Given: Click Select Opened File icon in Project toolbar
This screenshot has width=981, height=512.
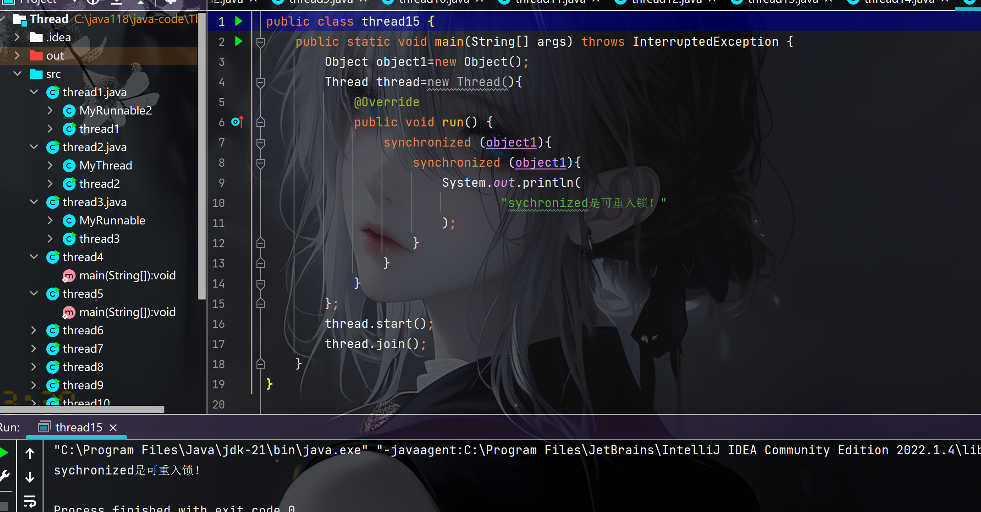Looking at the screenshot, I should (x=93, y=2).
